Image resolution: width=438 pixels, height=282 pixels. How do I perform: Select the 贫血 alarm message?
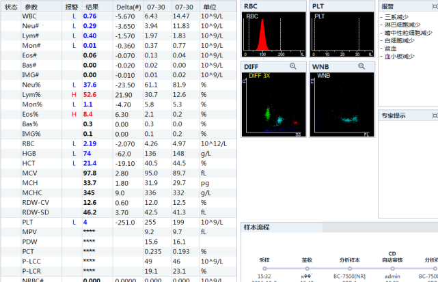(x=391, y=48)
